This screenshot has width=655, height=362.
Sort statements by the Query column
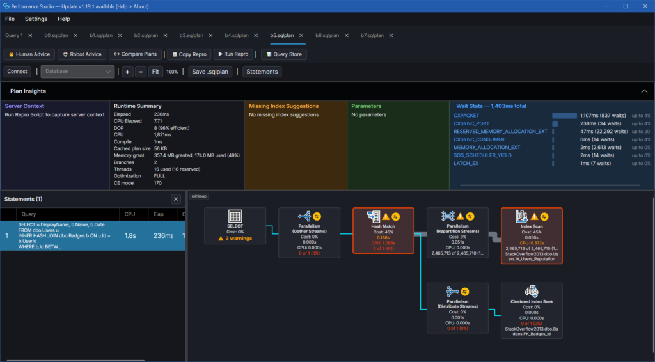click(x=29, y=214)
